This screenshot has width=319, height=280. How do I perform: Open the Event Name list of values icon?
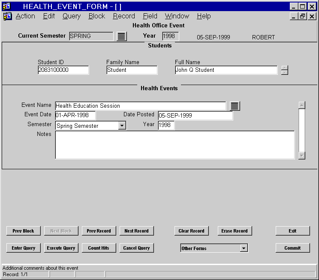(x=235, y=106)
